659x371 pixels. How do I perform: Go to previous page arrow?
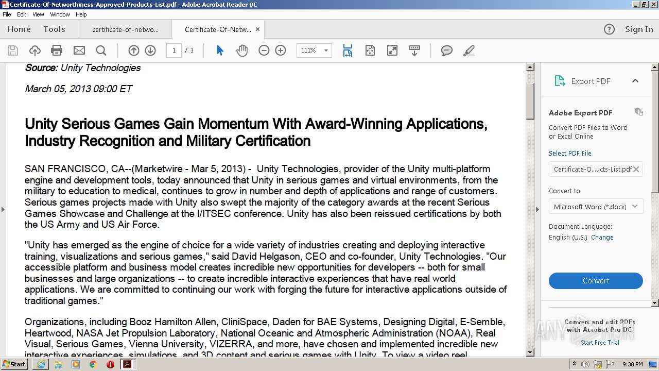click(x=133, y=50)
